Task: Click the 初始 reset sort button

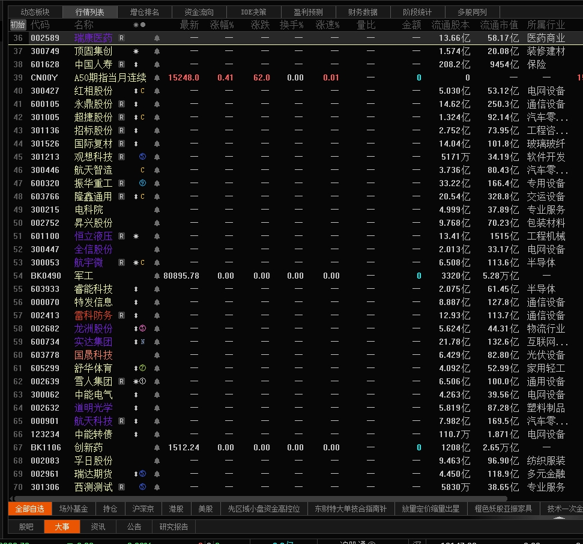Action: [17, 25]
